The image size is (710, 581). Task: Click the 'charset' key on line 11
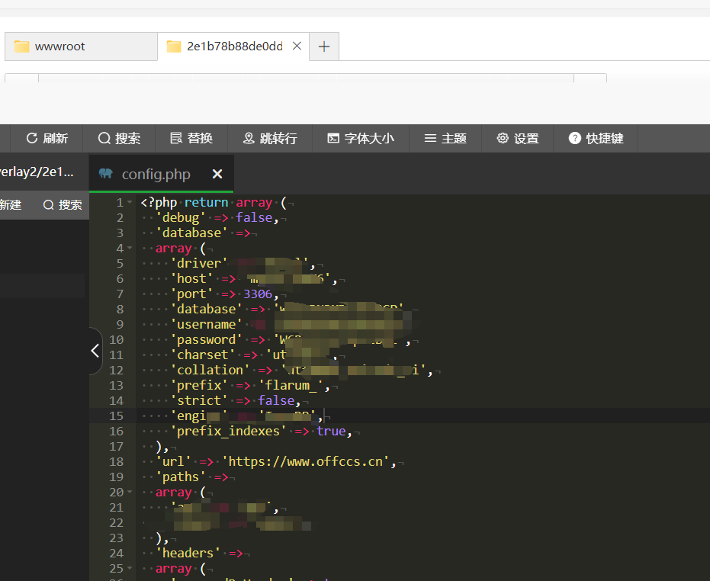coord(202,355)
